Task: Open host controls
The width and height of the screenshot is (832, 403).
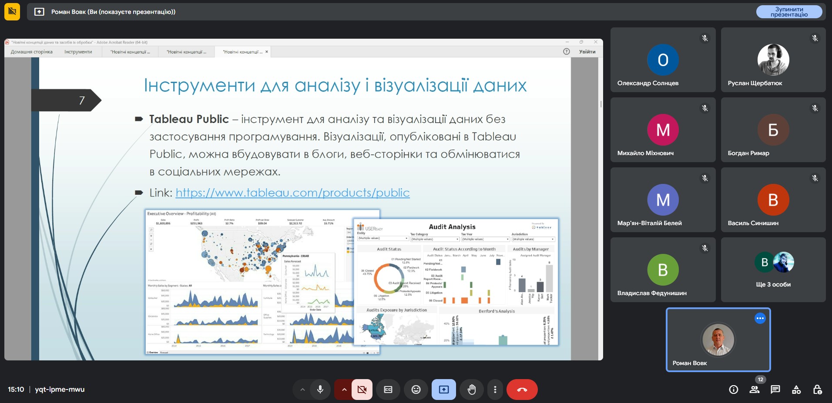Action: [817, 390]
